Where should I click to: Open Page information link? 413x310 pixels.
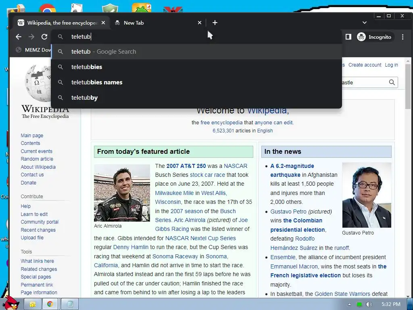[x=39, y=293]
